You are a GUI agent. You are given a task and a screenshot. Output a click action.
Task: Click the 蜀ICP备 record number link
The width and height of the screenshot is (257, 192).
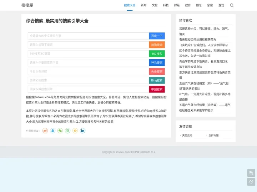143,152
